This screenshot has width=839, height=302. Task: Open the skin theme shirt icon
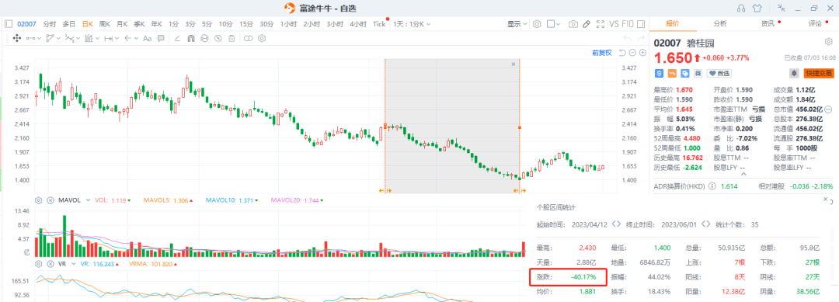pos(757,8)
